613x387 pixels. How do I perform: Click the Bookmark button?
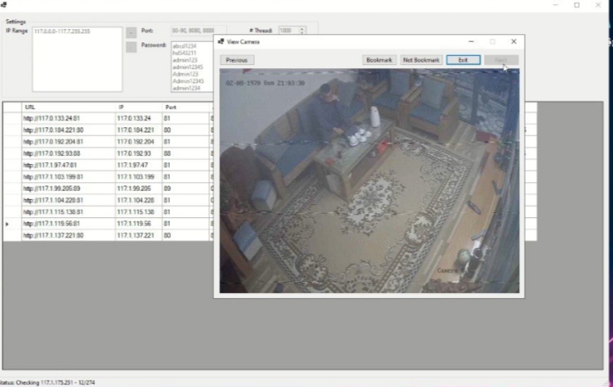pyautogui.click(x=379, y=60)
